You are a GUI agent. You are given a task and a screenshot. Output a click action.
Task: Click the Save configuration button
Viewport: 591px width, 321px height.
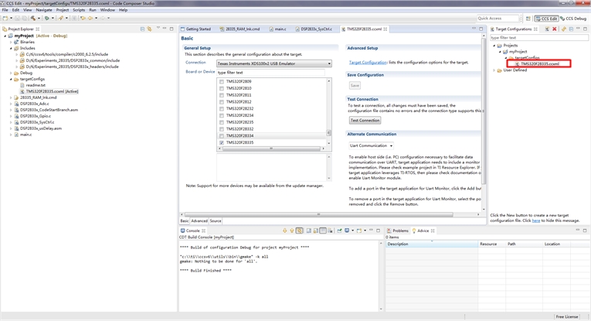click(355, 86)
